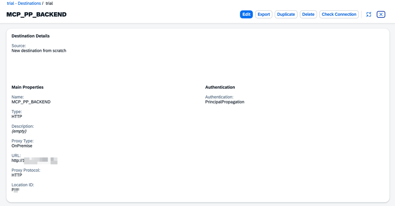Exit full screen mode via the collapse icon
Image resolution: width=395 pixels, height=206 pixels.
coord(368,14)
